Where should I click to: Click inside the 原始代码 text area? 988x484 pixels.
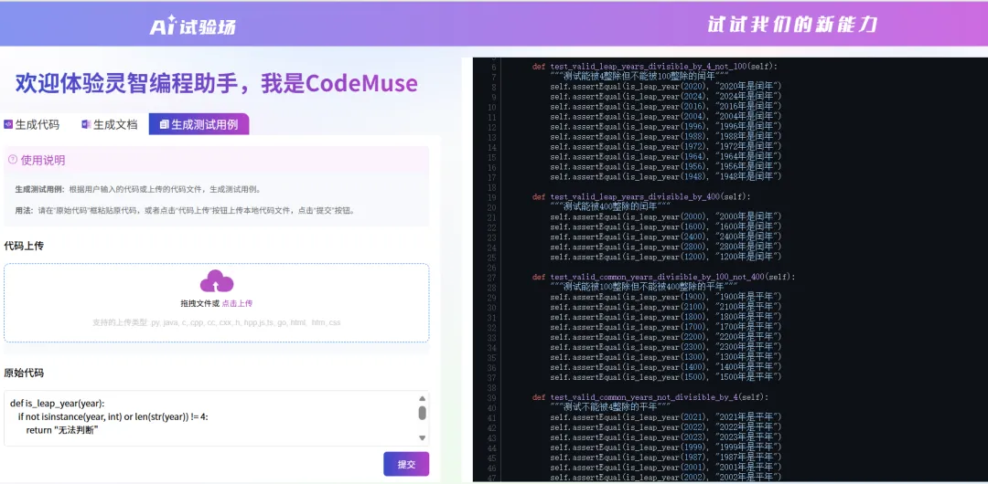[x=217, y=418]
